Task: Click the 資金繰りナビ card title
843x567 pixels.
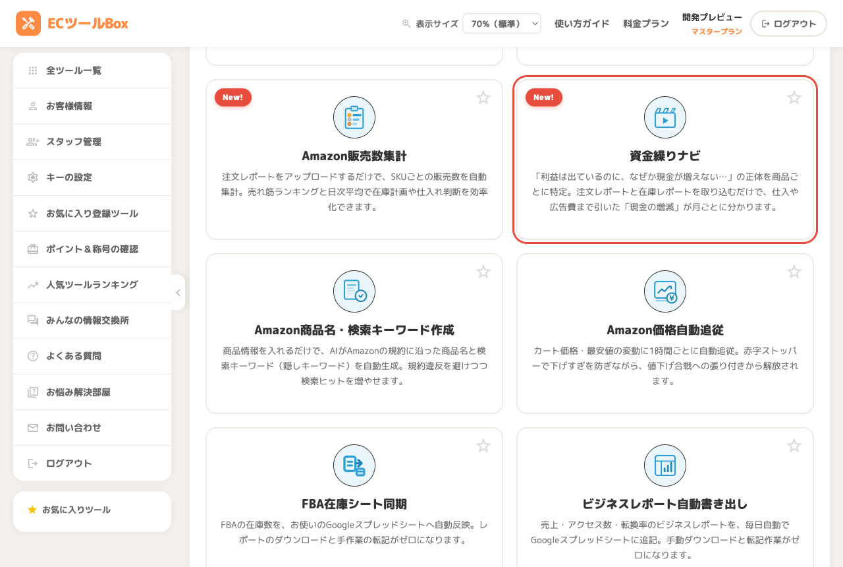Action: click(x=665, y=156)
